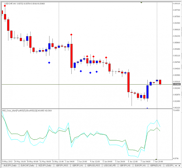Click the dark triangle marker at the indicator's bottom edge

pos(156,159)
